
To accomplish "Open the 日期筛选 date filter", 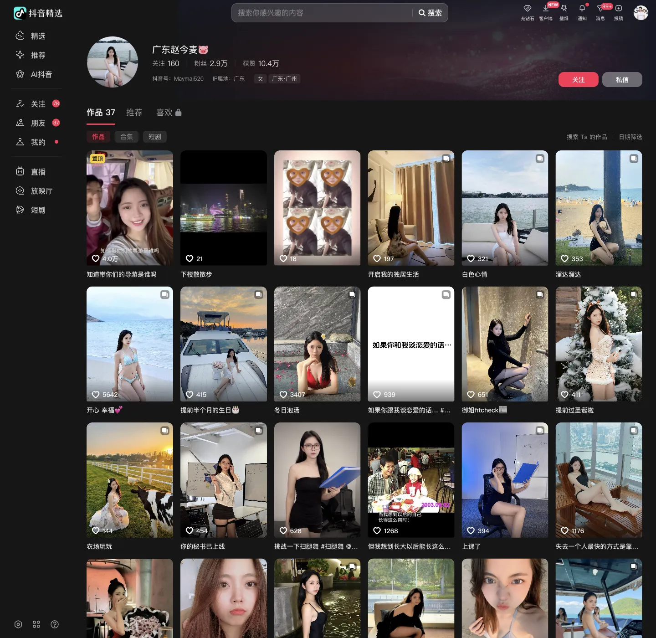I will 630,137.
